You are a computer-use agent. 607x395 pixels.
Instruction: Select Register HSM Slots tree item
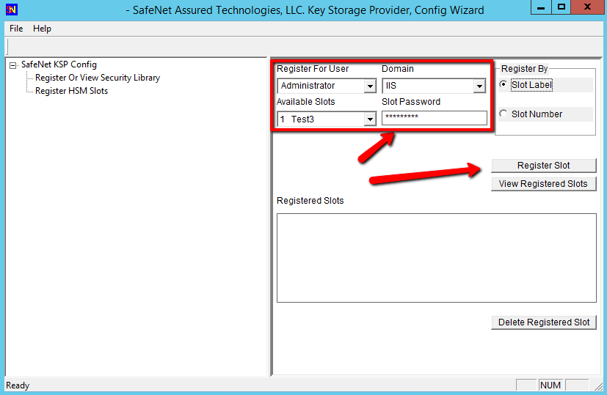[71, 91]
